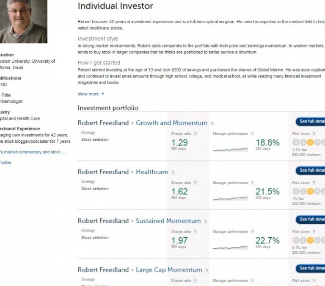See full details for Sustained Momentum
325x286 pixels.
311,219
